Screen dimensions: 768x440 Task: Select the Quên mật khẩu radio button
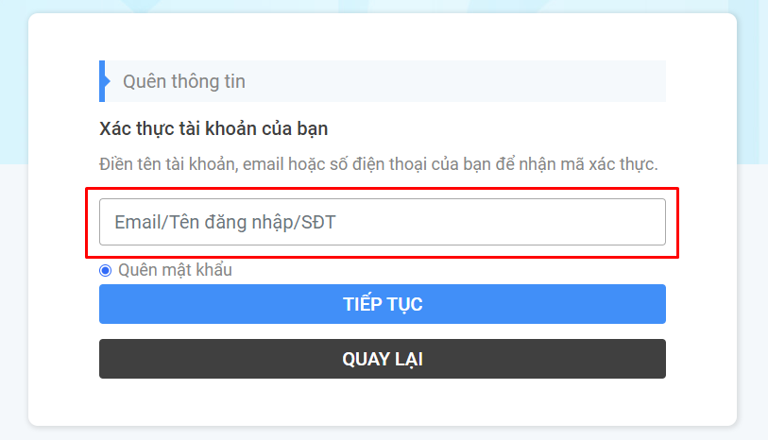point(105,270)
